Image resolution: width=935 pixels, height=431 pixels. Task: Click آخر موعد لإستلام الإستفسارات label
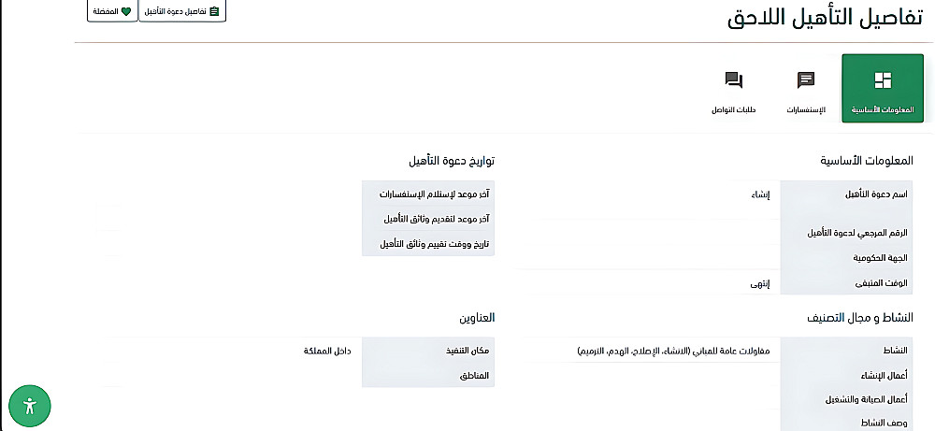[434, 194]
